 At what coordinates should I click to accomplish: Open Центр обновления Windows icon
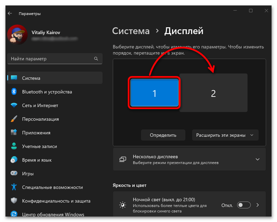tap(14, 214)
